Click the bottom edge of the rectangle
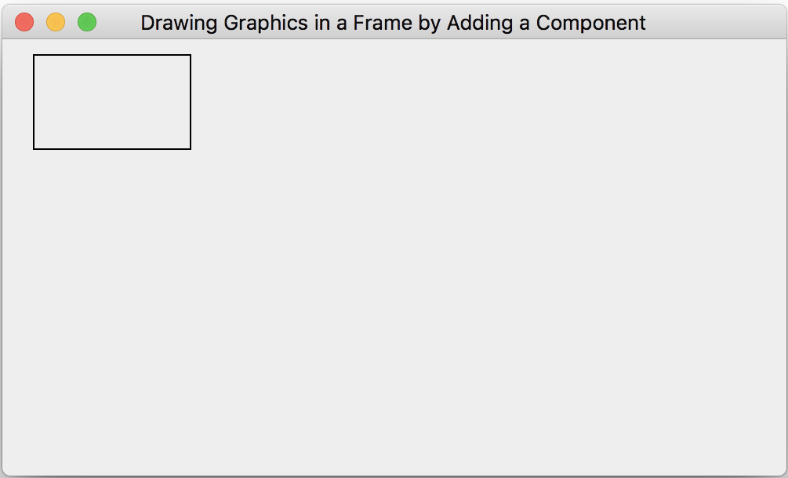The width and height of the screenshot is (788, 478). (112, 148)
